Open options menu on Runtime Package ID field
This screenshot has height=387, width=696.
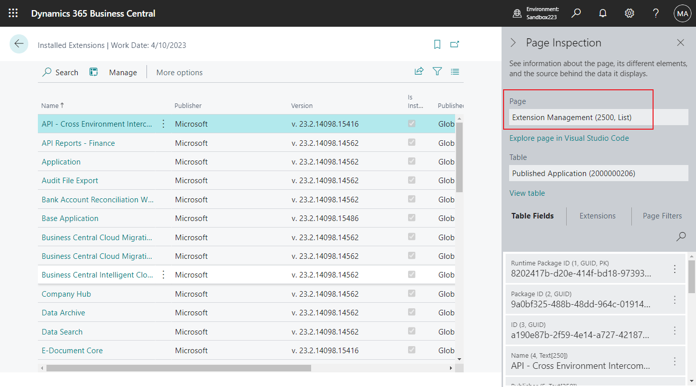point(675,269)
